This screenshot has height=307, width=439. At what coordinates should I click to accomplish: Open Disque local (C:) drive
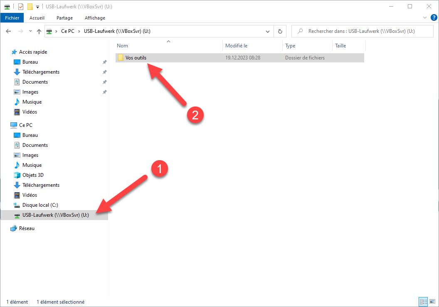coord(40,205)
